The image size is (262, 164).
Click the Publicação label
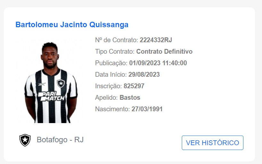click(x=111, y=63)
